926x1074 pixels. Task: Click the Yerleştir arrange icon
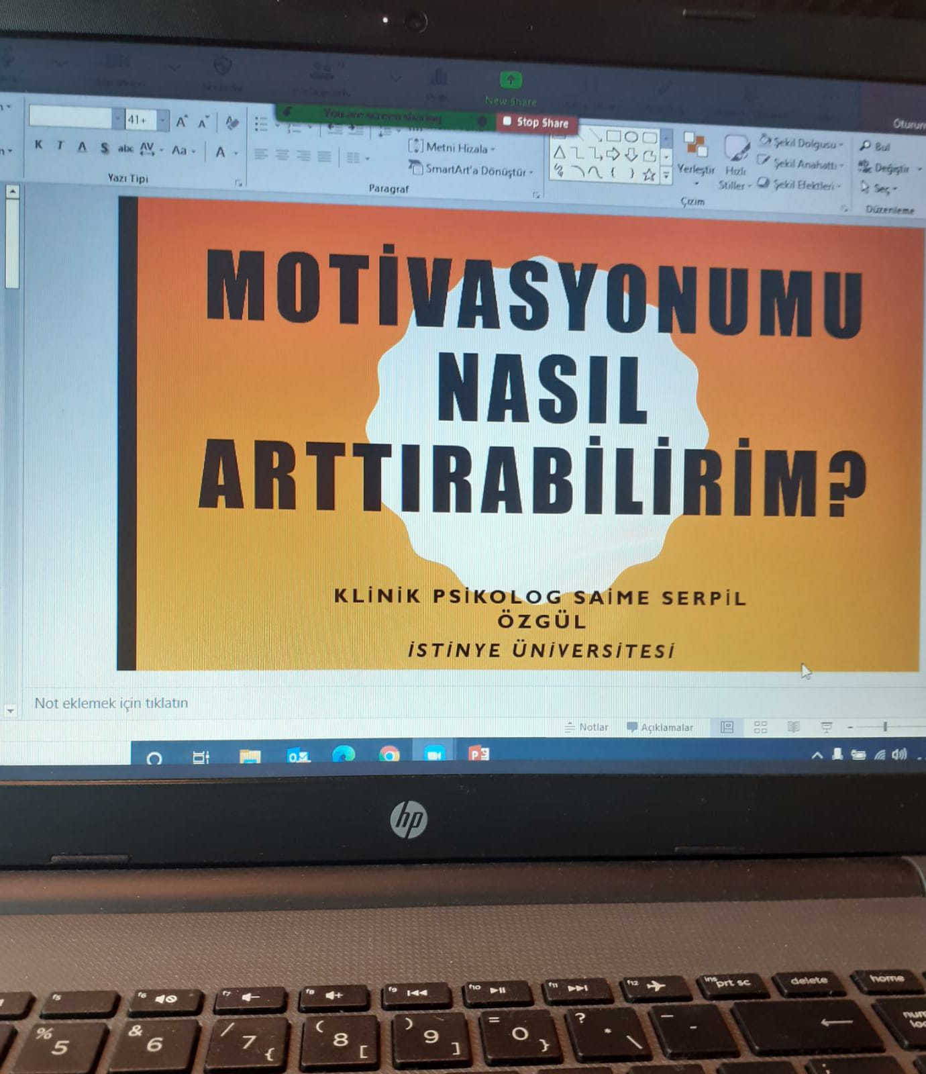click(695, 153)
